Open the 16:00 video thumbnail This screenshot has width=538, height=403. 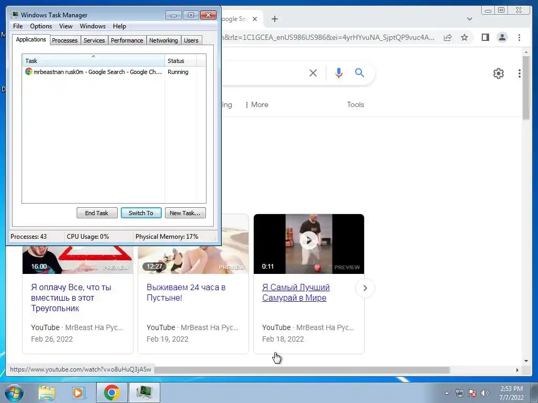point(78,259)
